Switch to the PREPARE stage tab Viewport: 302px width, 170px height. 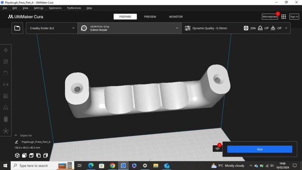(x=125, y=17)
